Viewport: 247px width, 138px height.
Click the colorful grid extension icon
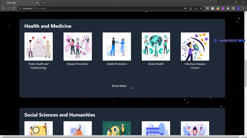[218, 8]
